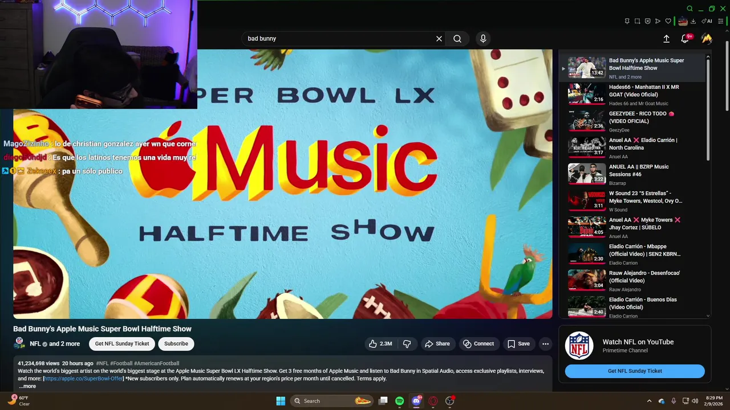The width and height of the screenshot is (730, 410).
Task: Click the pin icon in browser toolbar
Action: coord(627,21)
